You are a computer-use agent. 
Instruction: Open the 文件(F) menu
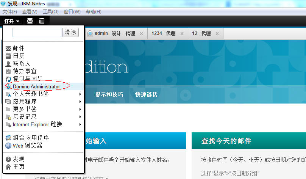pos(9,12)
